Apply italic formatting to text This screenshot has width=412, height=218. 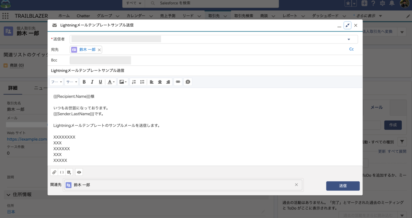pos(92,82)
